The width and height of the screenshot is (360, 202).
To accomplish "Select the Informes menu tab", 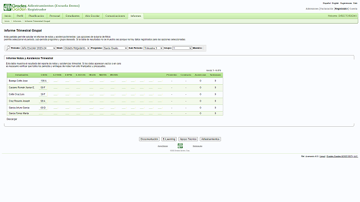I will (136, 16).
